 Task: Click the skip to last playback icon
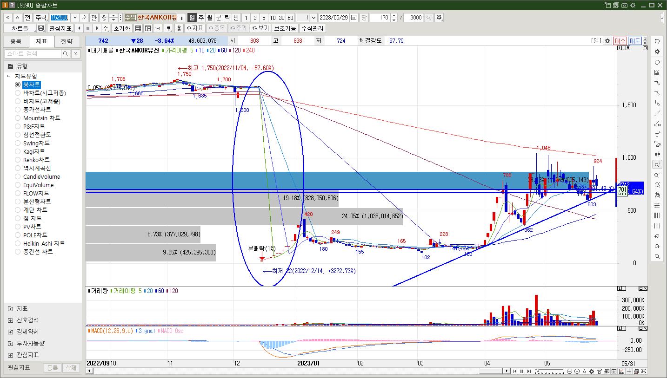click(529, 371)
